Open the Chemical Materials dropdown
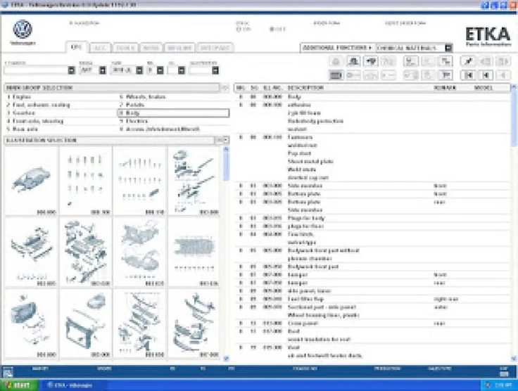This screenshot has height=391, width=518. point(448,48)
